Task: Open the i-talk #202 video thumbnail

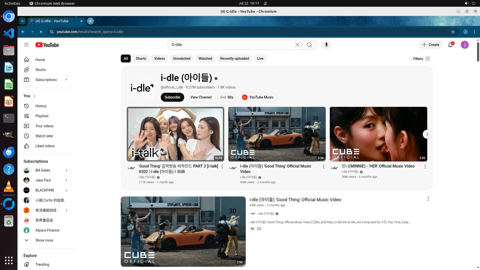Action: [175, 134]
